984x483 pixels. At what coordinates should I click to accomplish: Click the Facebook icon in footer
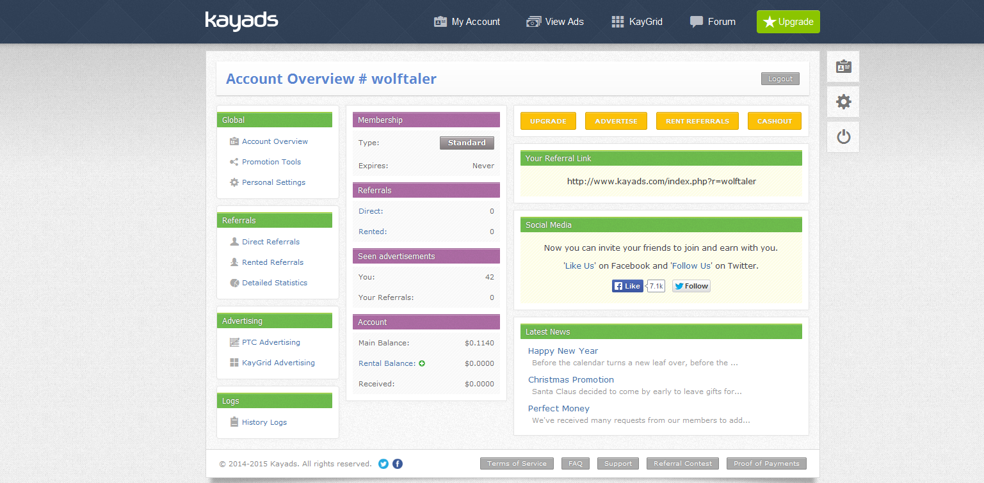pos(398,464)
